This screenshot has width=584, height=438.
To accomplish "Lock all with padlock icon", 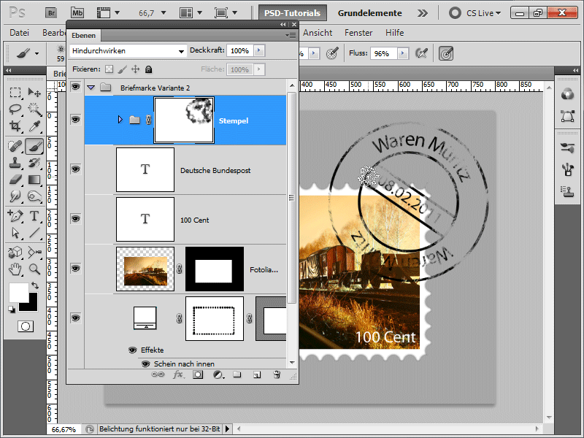I will tap(148, 69).
